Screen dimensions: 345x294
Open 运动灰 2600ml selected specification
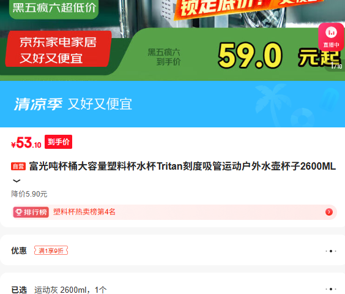(x=70, y=290)
